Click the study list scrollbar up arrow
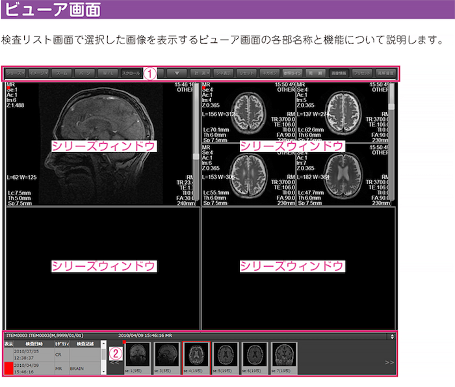The height and width of the screenshot is (387, 455). click(103, 343)
